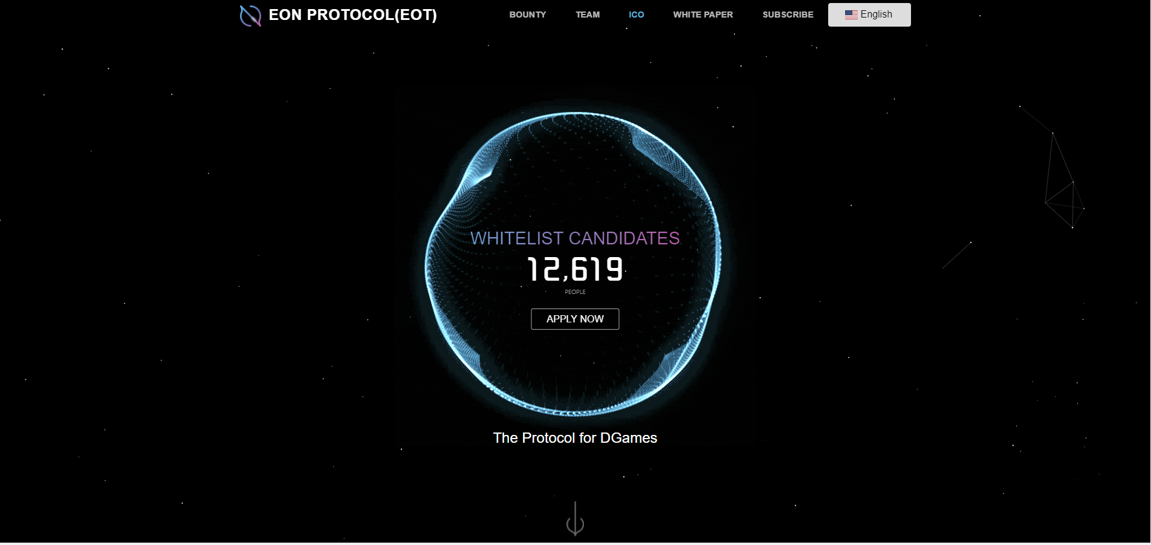1151x545 pixels.
Task: Click SUBSCRIBE in the navigation bar
Action: (x=788, y=15)
